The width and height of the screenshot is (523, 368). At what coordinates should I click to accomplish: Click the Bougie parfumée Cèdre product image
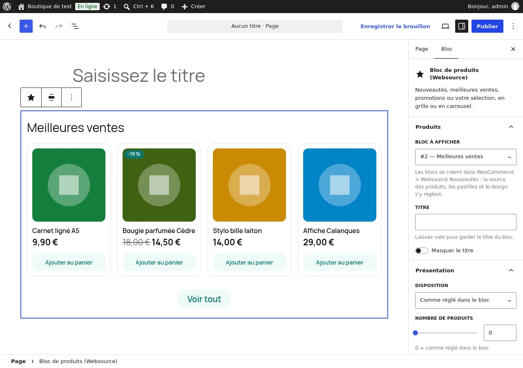(x=159, y=185)
